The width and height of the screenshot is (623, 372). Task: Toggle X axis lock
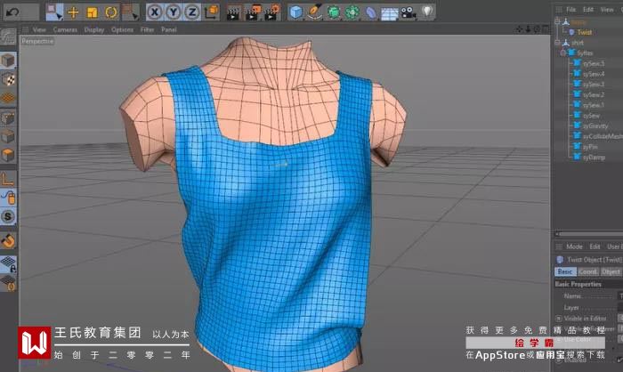pos(154,12)
